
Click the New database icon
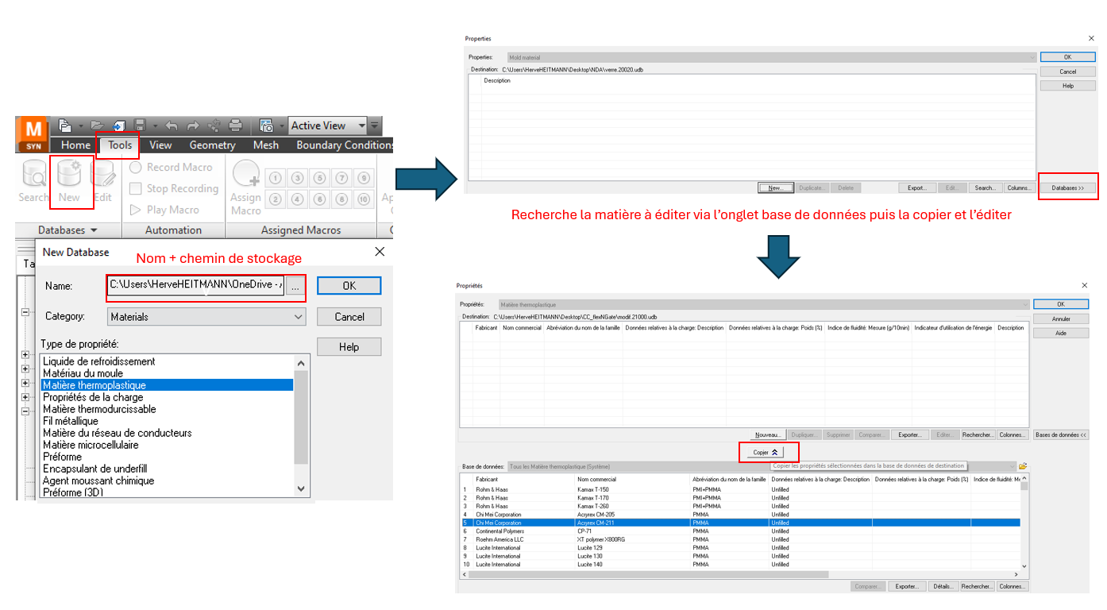point(70,181)
